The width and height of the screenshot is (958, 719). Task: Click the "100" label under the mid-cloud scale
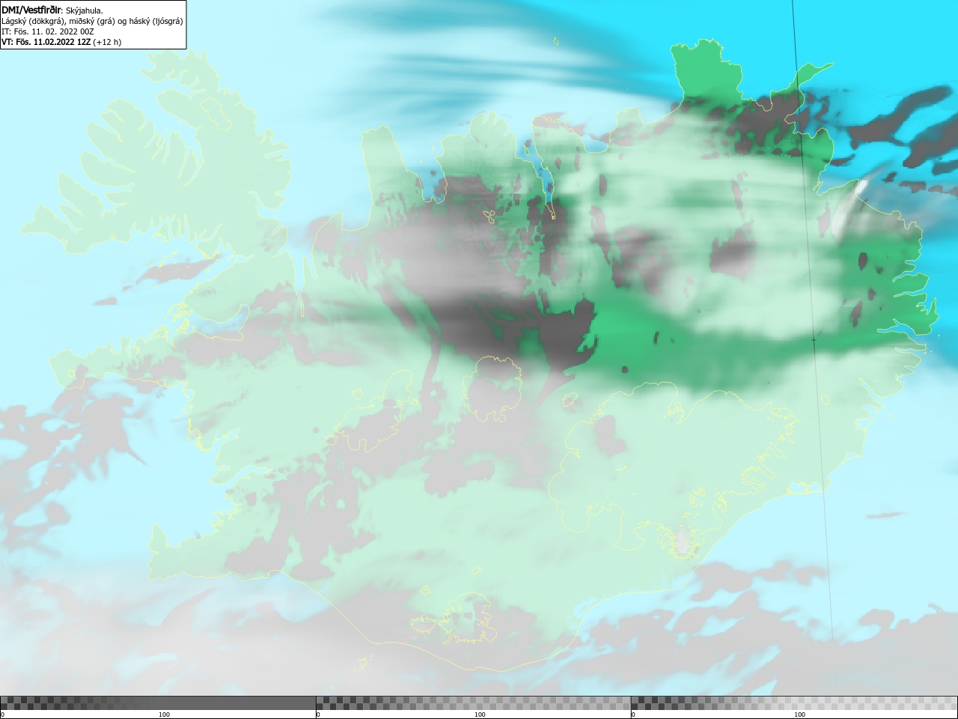point(480,715)
